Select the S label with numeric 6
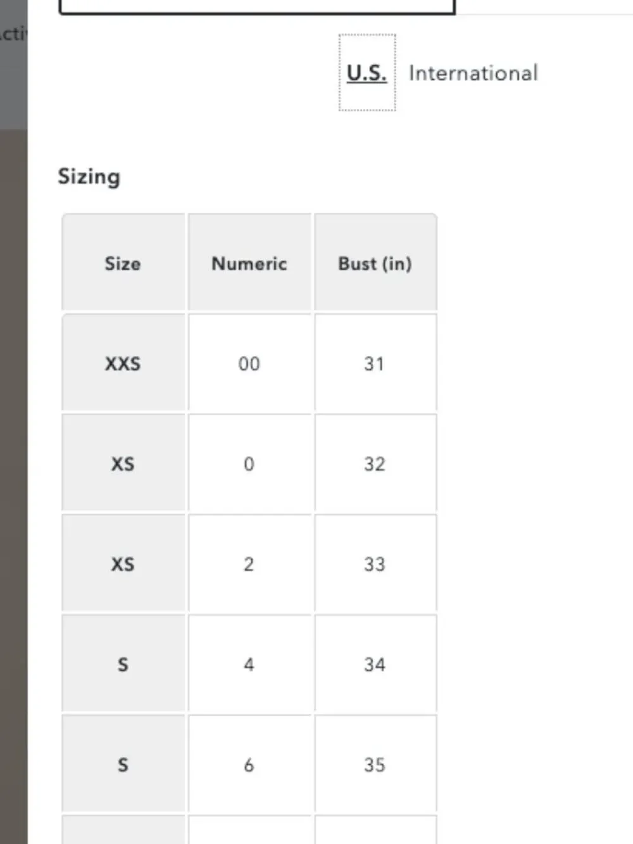 (123, 764)
